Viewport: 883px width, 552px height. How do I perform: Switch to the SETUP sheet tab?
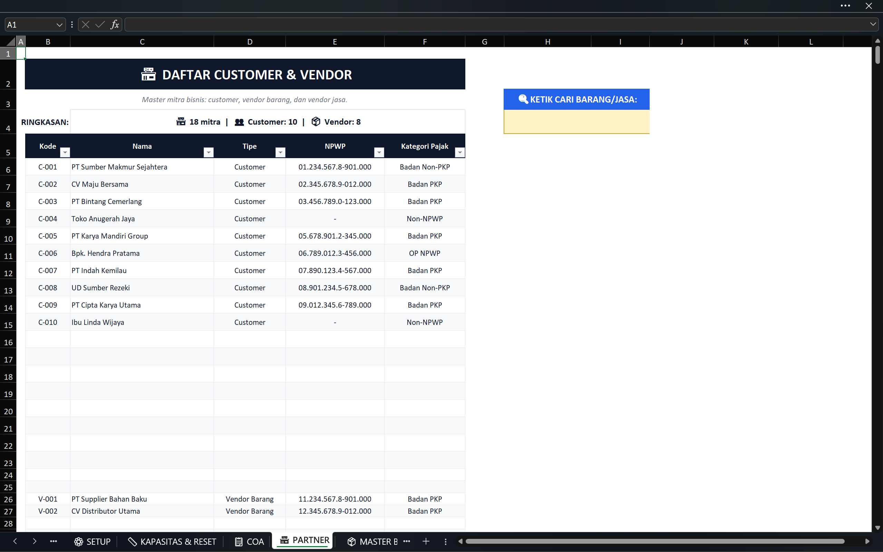(x=93, y=541)
